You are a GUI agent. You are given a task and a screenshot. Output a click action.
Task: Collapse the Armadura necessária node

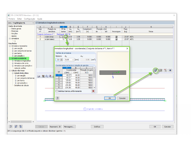[10, 46]
